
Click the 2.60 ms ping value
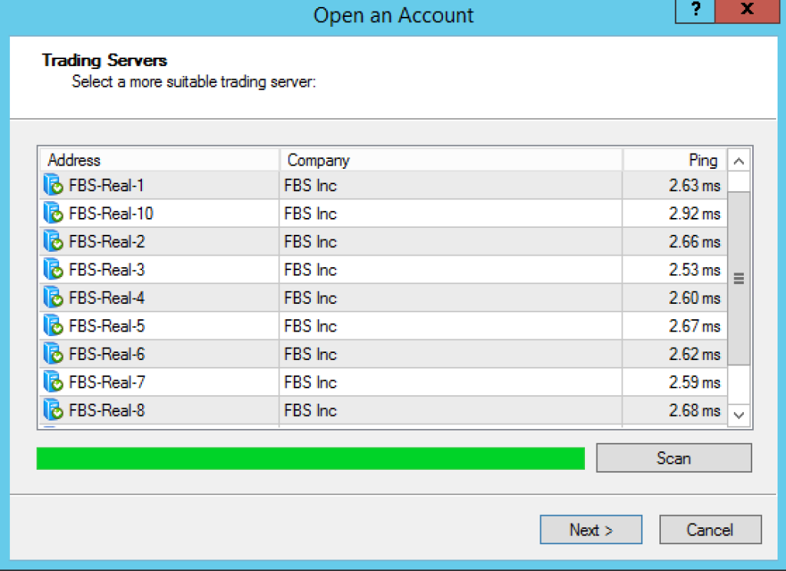694,298
